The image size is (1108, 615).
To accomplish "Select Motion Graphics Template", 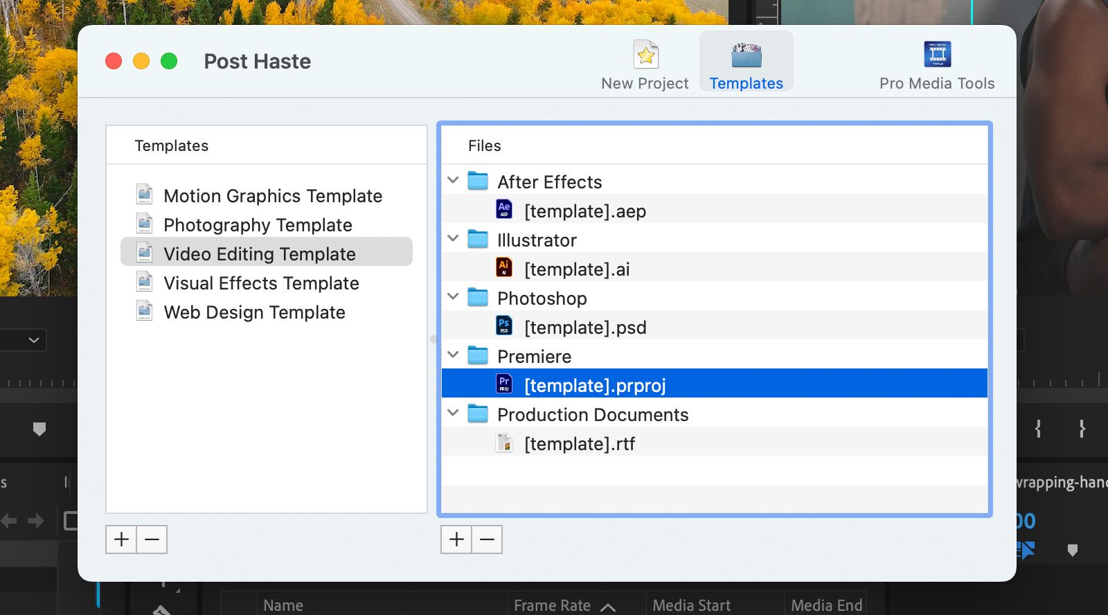I will [x=273, y=196].
